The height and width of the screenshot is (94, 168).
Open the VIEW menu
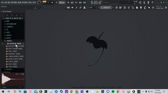[x=19, y=2]
